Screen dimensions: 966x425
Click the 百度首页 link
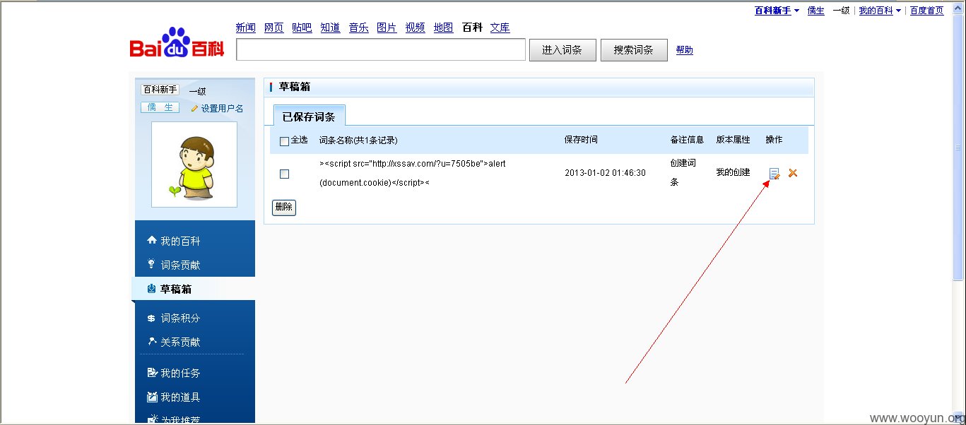926,11
